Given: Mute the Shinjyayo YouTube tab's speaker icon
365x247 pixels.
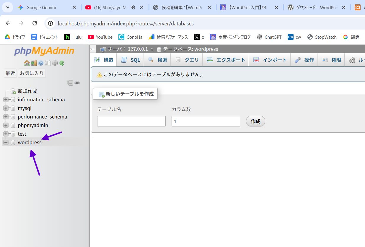Looking at the screenshot, I should [133, 7].
